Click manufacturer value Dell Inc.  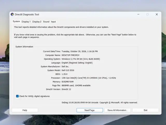65,67
